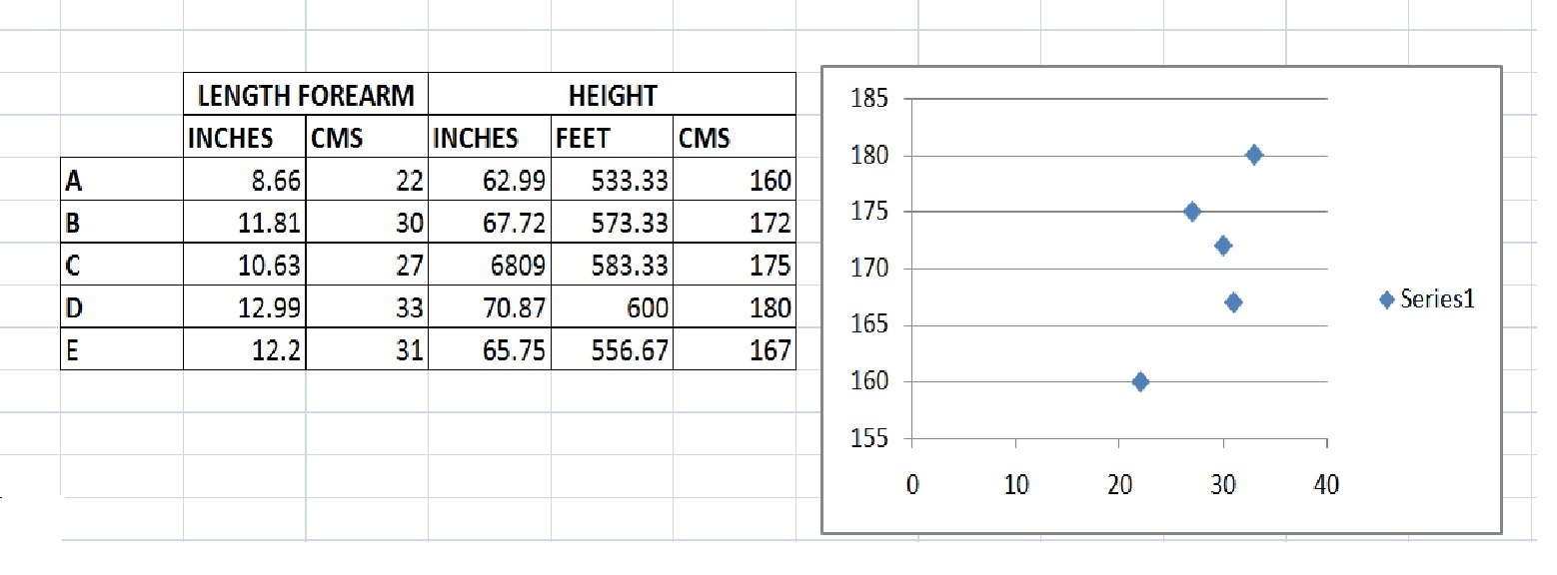Select the LENGTH FOREARM header cell

[x=306, y=95]
